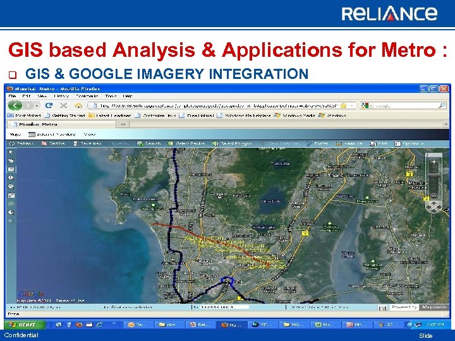Screen dimensions: 455x341
Task: Stop loading with the X icon
Action: pos(63,105)
